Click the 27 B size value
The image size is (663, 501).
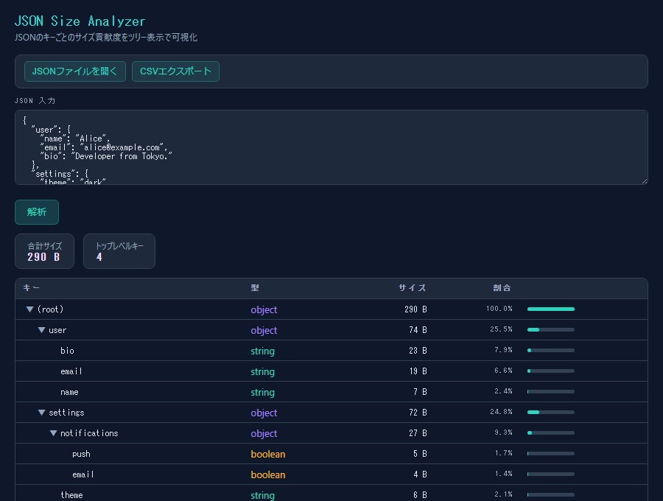418,433
